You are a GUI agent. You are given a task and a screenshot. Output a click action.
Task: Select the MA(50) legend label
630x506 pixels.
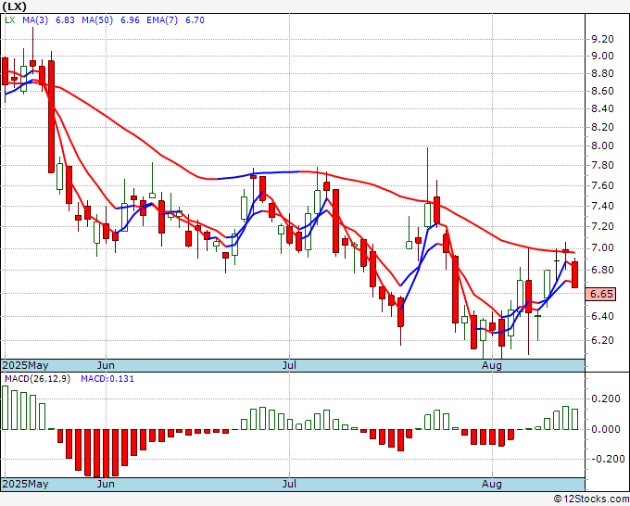click(x=97, y=20)
